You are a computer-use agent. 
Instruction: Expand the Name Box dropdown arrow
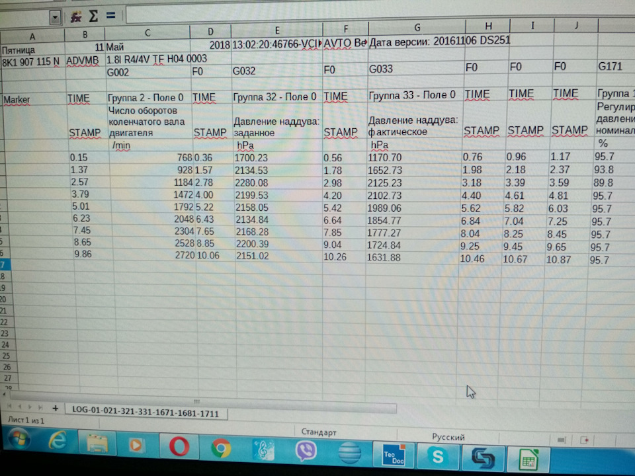click(x=54, y=17)
